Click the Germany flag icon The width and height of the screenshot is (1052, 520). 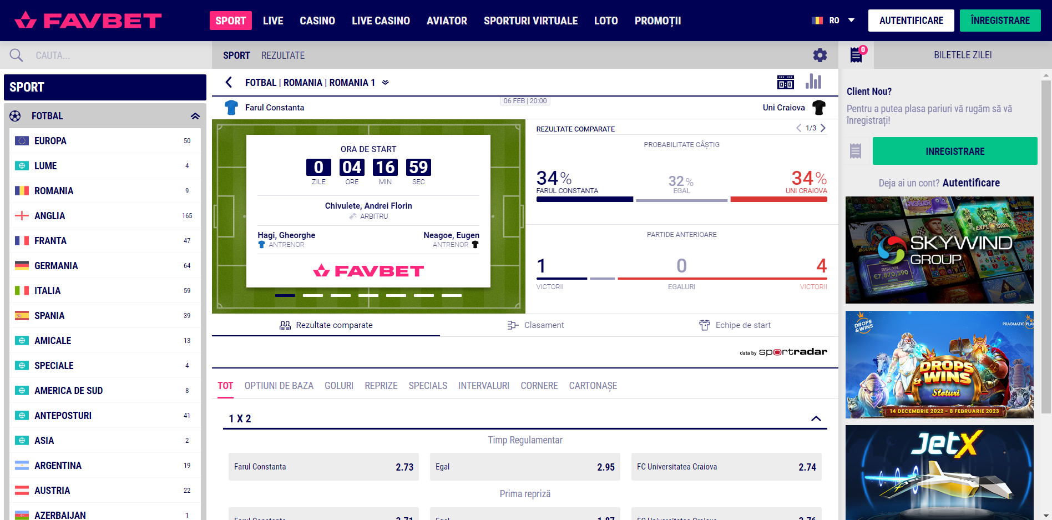point(22,266)
